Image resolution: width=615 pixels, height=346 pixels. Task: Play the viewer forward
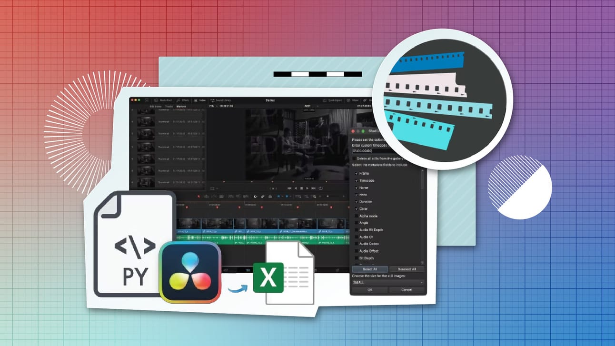point(307,188)
